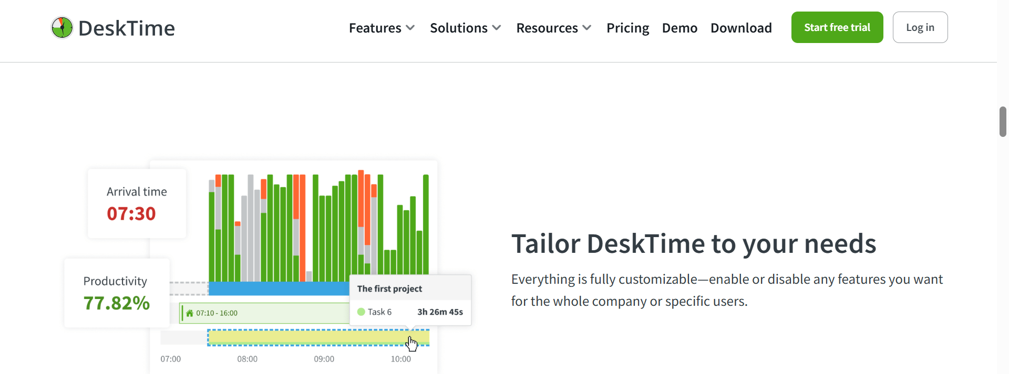
Task: Click the Log in button
Action: (920, 27)
